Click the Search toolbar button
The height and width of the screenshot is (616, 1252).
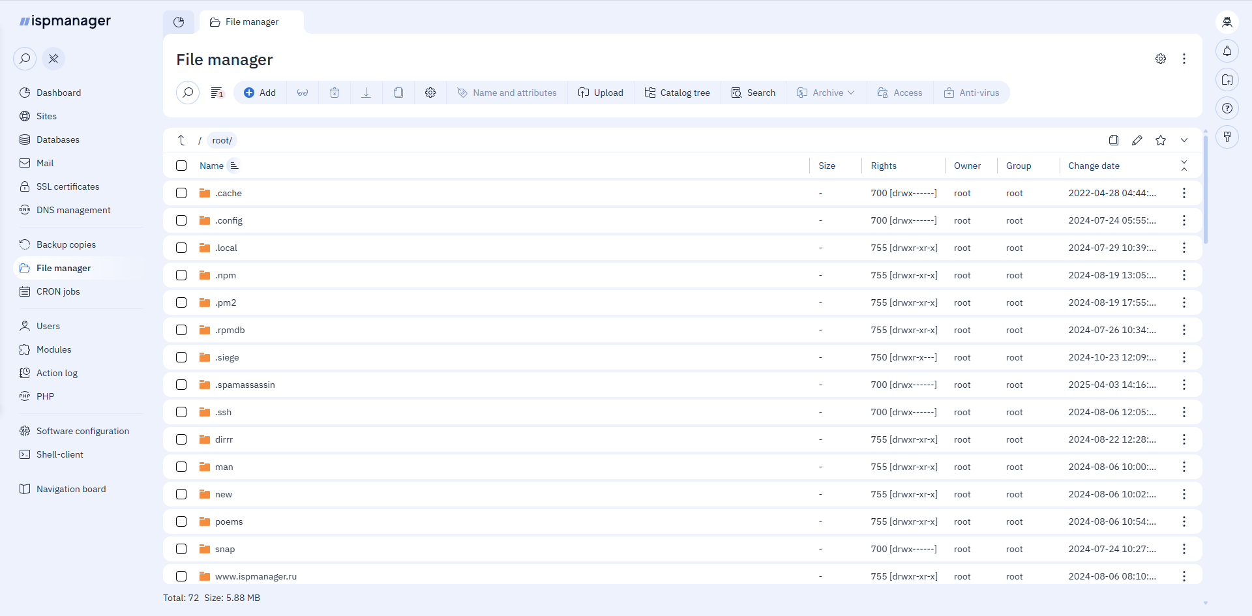[x=753, y=93]
